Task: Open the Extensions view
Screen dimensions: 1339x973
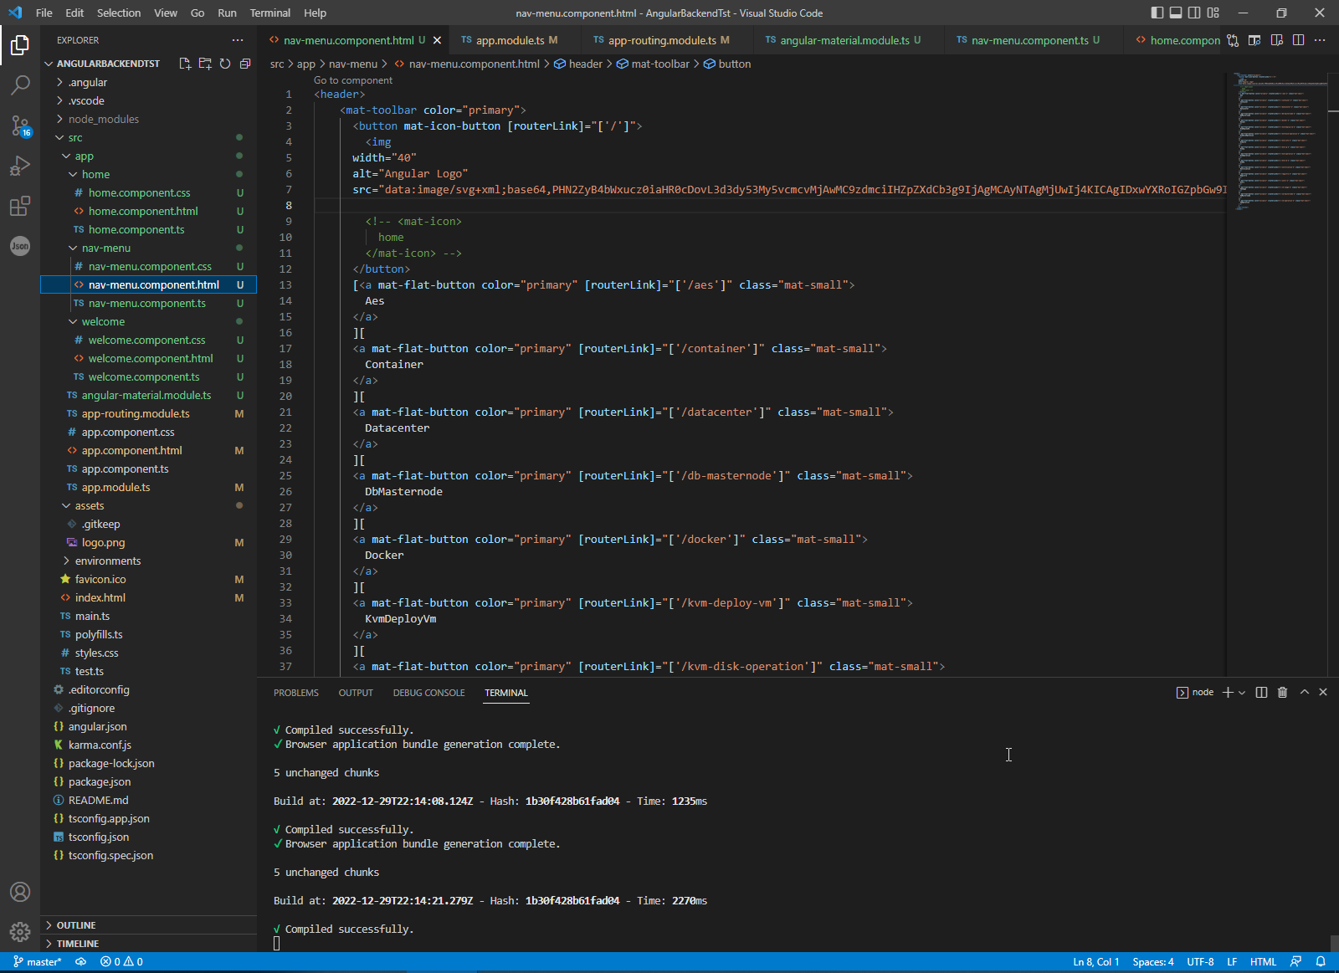Action: pyautogui.click(x=20, y=206)
